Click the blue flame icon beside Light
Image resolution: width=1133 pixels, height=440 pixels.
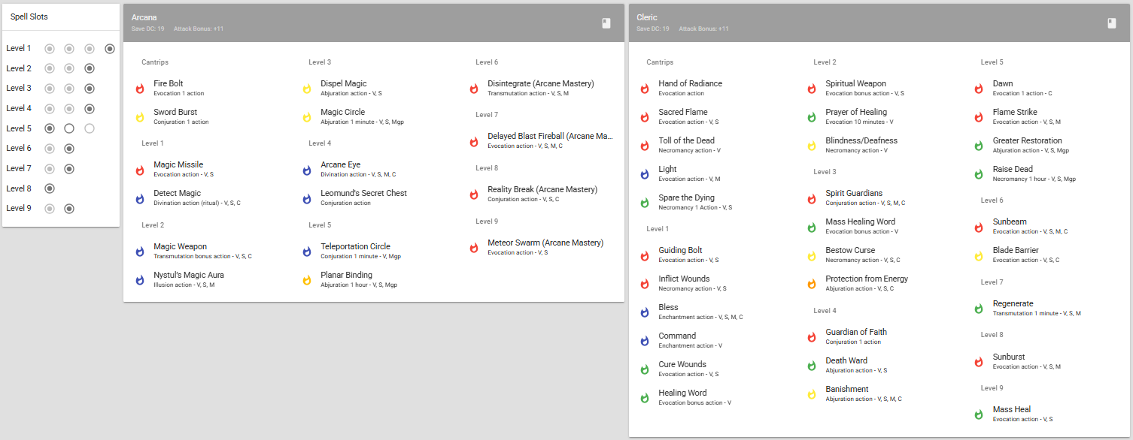[644, 174]
